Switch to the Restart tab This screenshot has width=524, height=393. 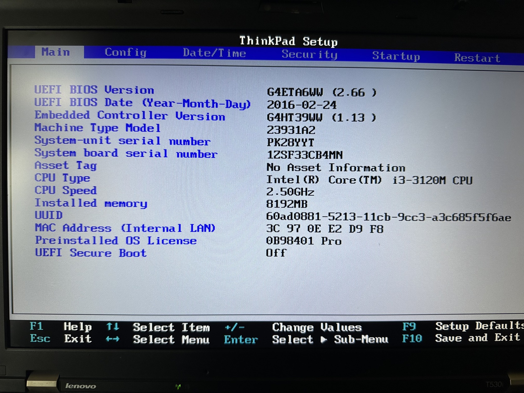click(477, 58)
